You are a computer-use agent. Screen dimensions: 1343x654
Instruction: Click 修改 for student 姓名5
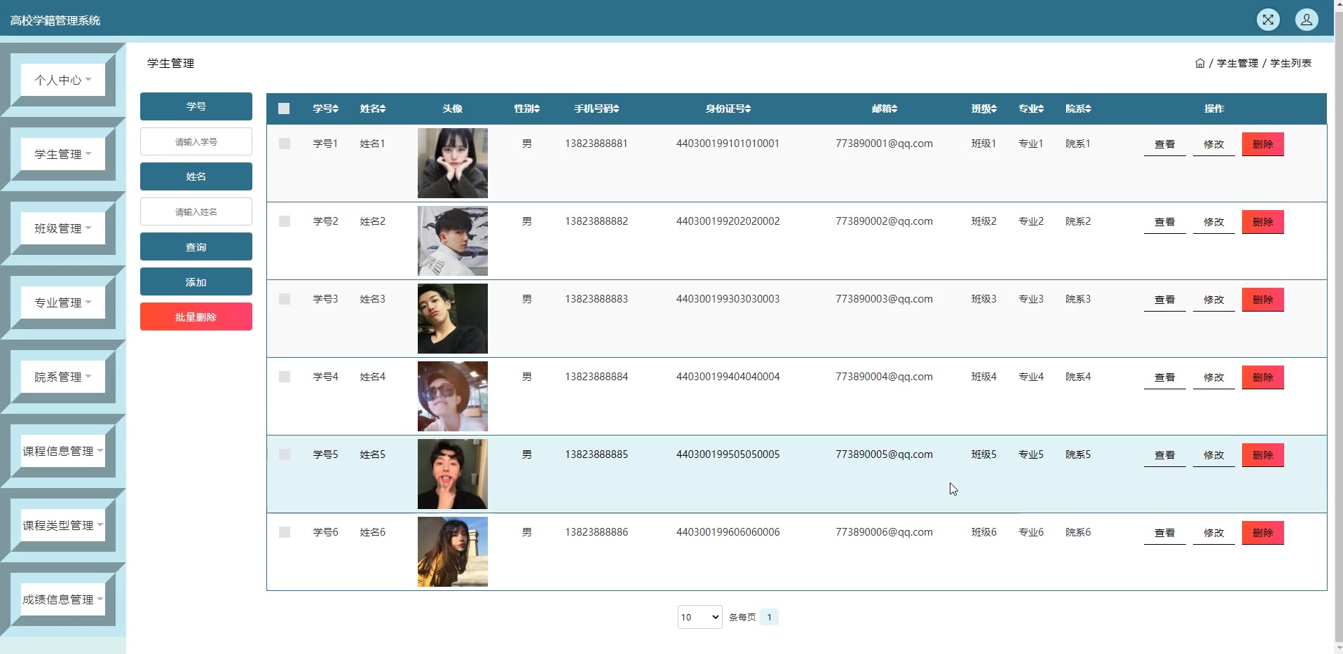coord(1214,455)
